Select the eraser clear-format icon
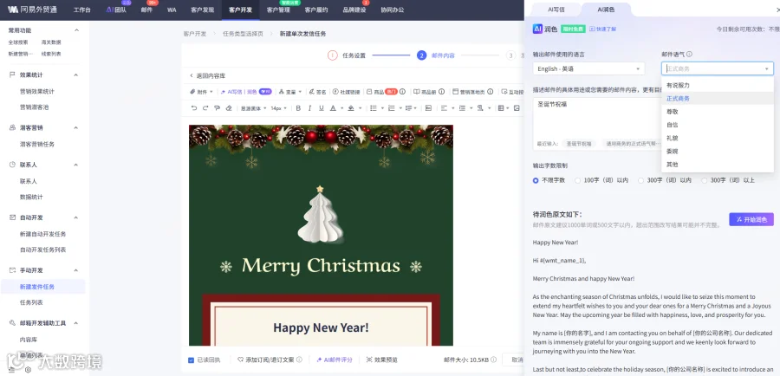Image resolution: width=780 pixels, height=376 pixels. pos(229,108)
